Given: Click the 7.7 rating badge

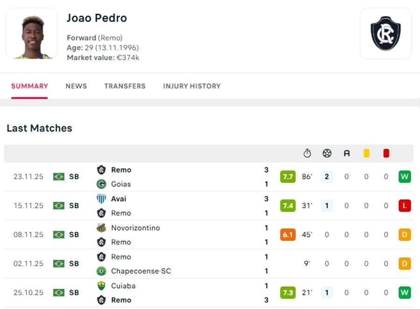Looking at the screenshot, I should coord(287,176).
